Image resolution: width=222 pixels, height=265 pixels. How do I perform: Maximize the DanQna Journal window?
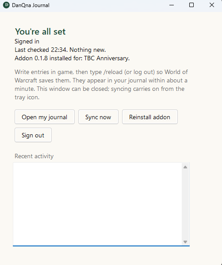(191, 5)
